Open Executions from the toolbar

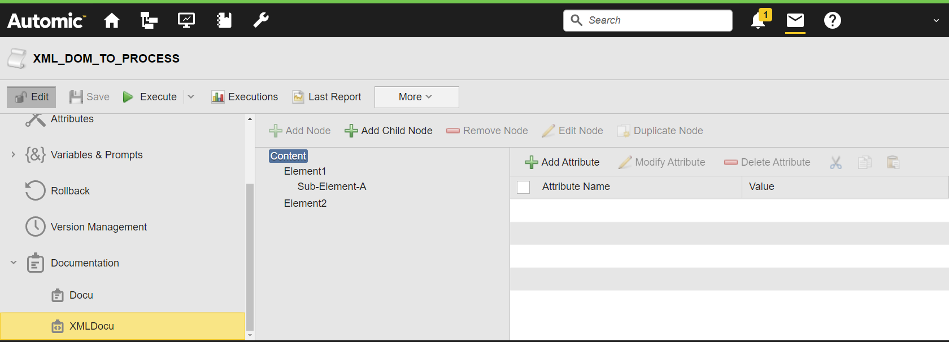click(245, 96)
